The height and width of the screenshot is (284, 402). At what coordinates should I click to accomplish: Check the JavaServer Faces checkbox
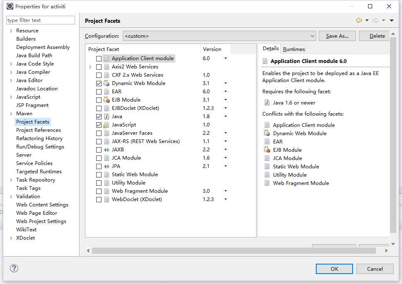click(99, 133)
